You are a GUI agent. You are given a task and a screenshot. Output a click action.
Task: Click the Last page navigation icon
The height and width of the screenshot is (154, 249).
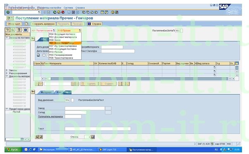coord(96,12)
